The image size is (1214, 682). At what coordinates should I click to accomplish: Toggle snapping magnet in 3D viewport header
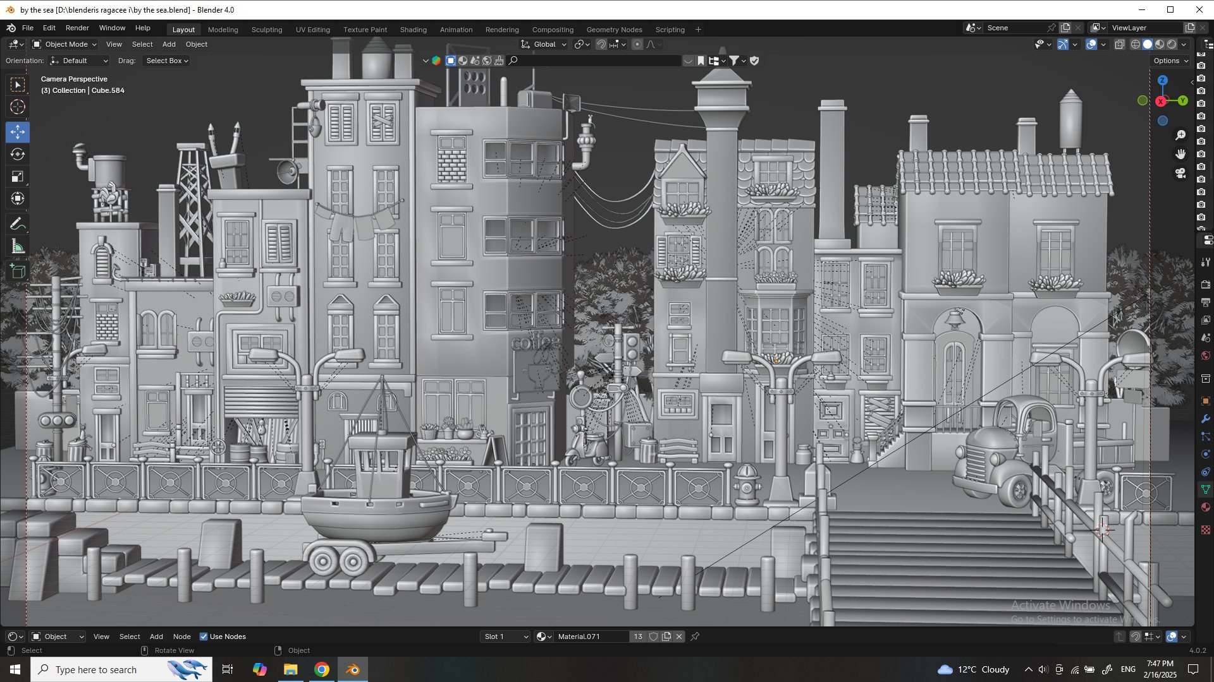[x=601, y=44]
